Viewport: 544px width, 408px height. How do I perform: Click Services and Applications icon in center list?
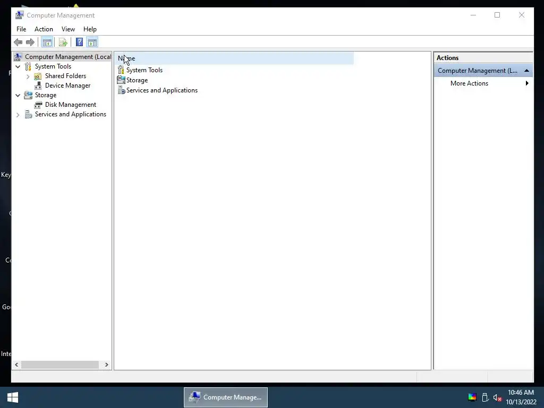121,90
